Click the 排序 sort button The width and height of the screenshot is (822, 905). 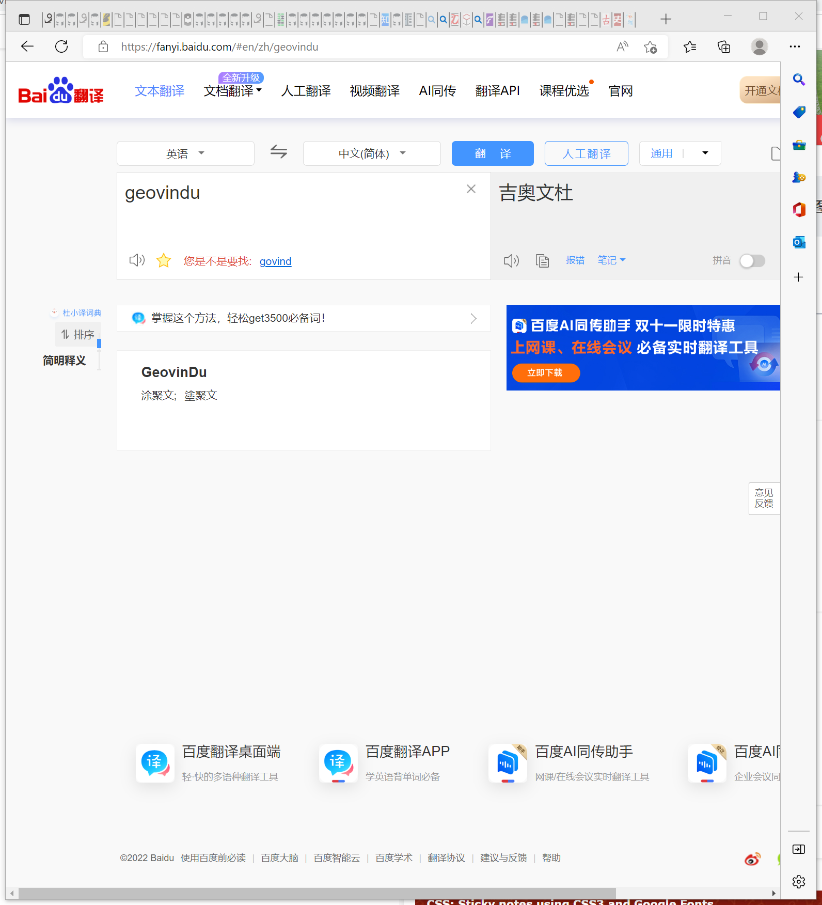coord(78,335)
